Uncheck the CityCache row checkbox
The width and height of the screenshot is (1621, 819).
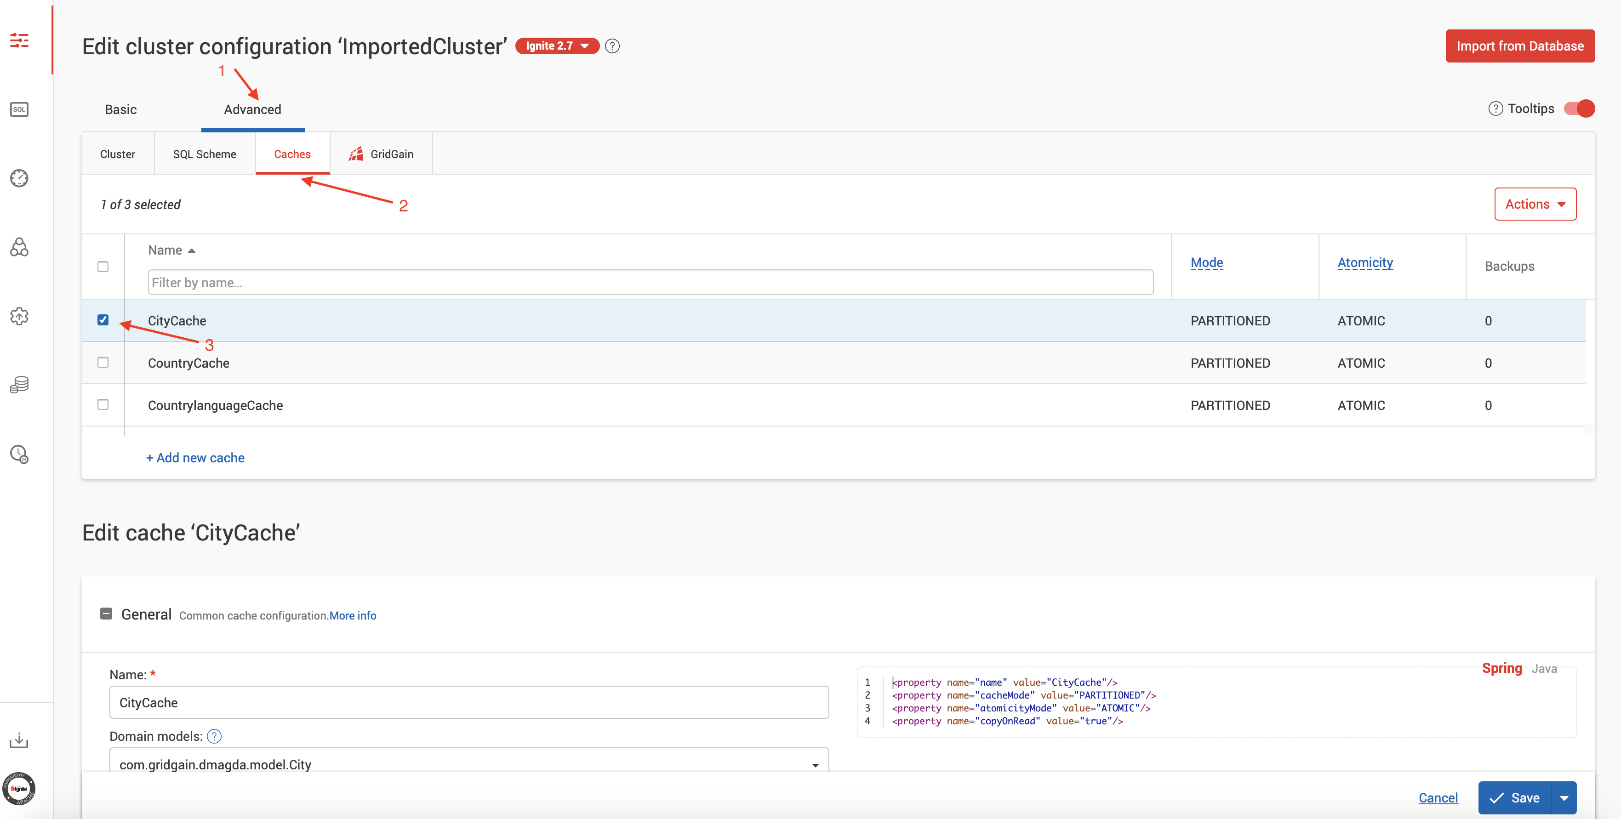pyautogui.click(x=103, y=319)
